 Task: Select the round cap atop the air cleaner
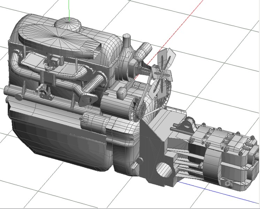tap(68, 24)
